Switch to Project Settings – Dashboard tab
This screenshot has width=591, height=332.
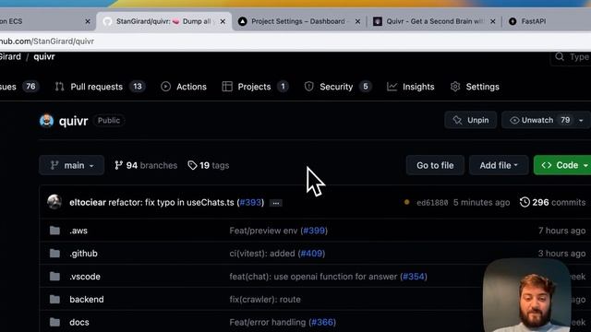[297, 21]
